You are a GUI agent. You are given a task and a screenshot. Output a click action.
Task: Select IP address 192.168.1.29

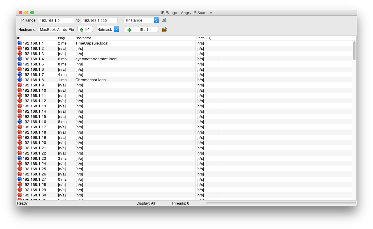pos(34,190)
